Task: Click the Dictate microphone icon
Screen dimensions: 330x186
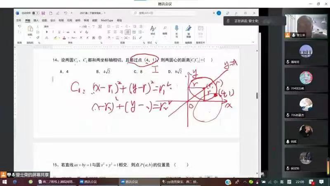Action: pyautogui.click(x=177, y=30)
